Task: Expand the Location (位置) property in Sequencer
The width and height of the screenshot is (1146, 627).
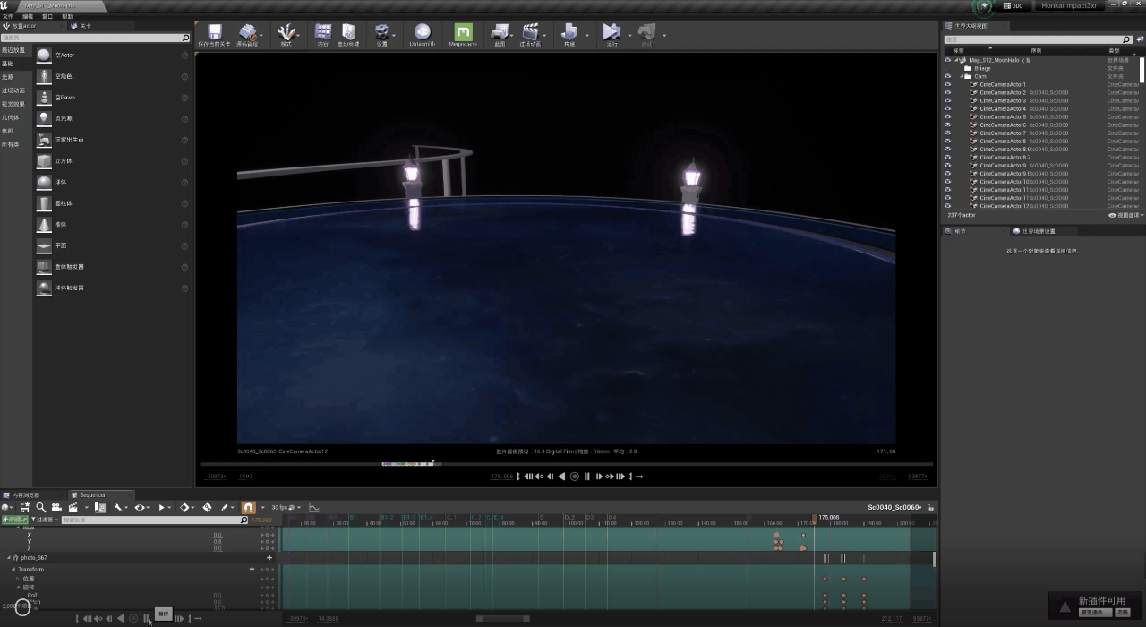Action: pos(17,579)
